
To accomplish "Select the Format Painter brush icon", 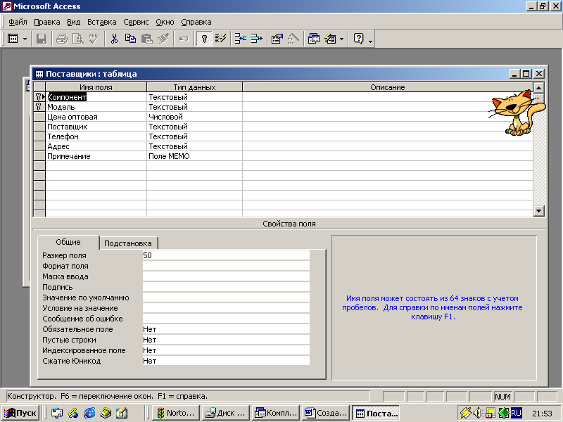I will (x=163, y=39).
